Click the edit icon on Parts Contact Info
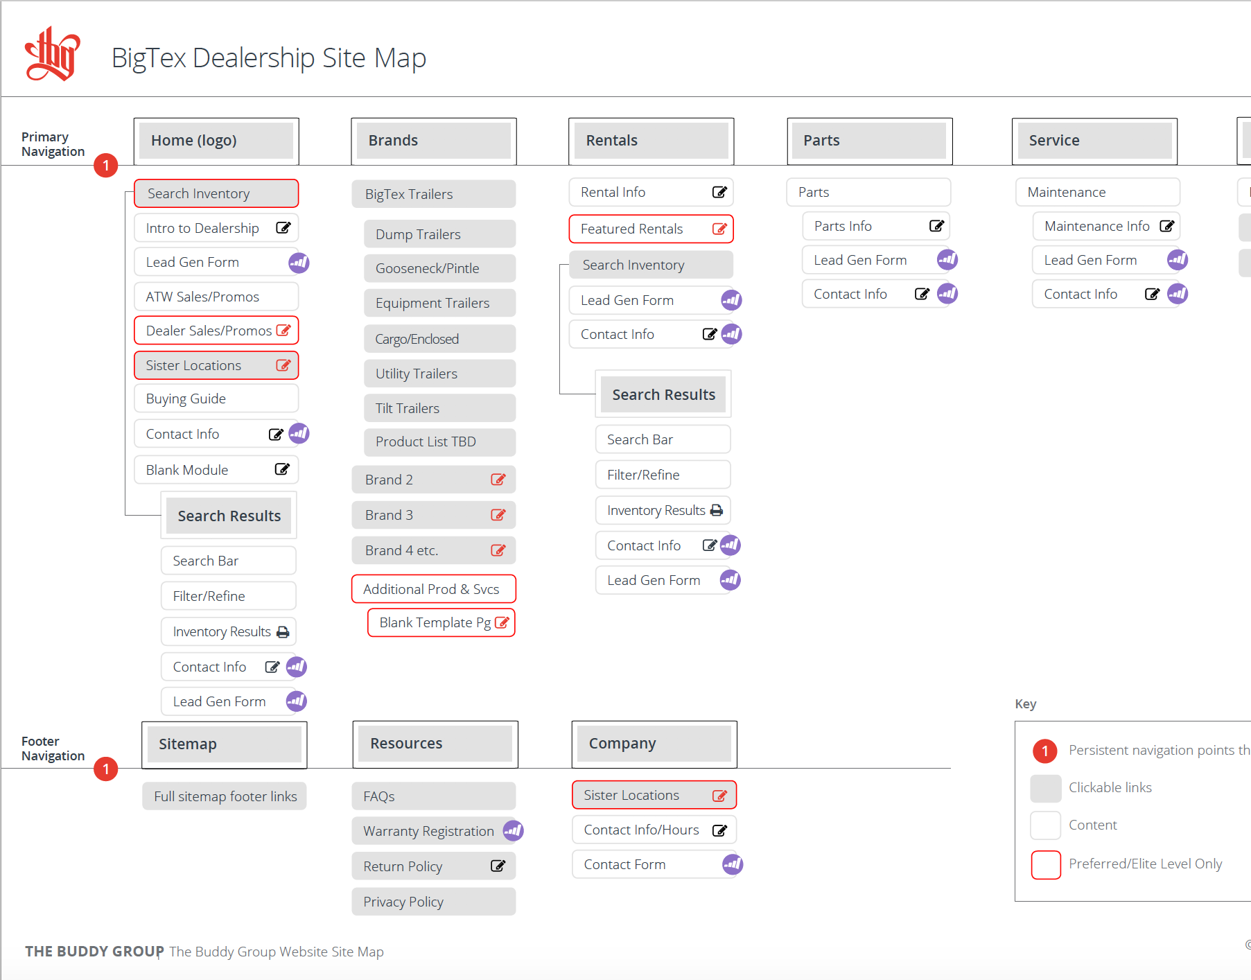1251x980 pixels. 922,294
